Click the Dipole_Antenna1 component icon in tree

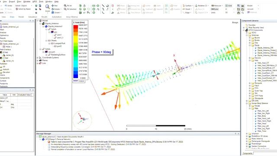point(46,26)
